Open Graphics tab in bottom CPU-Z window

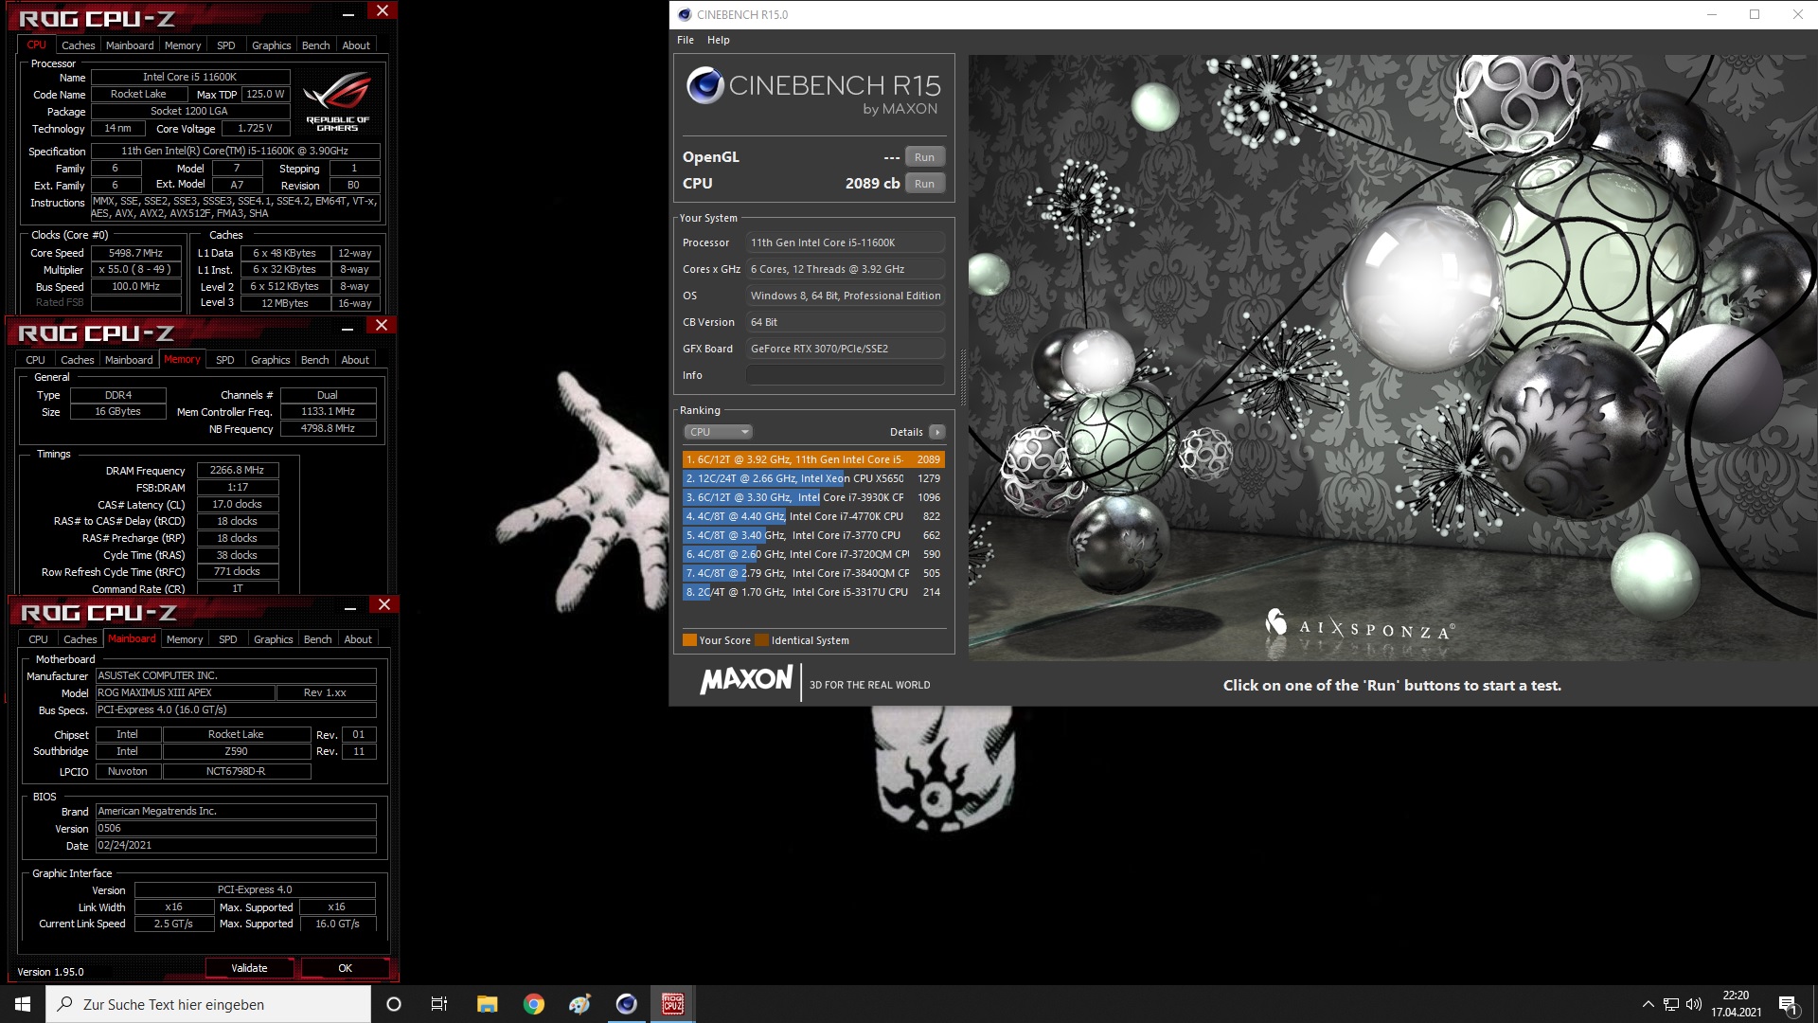274,639
